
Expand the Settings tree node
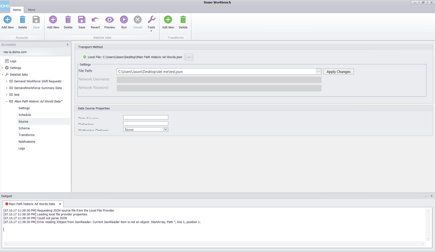pos(3,68)
